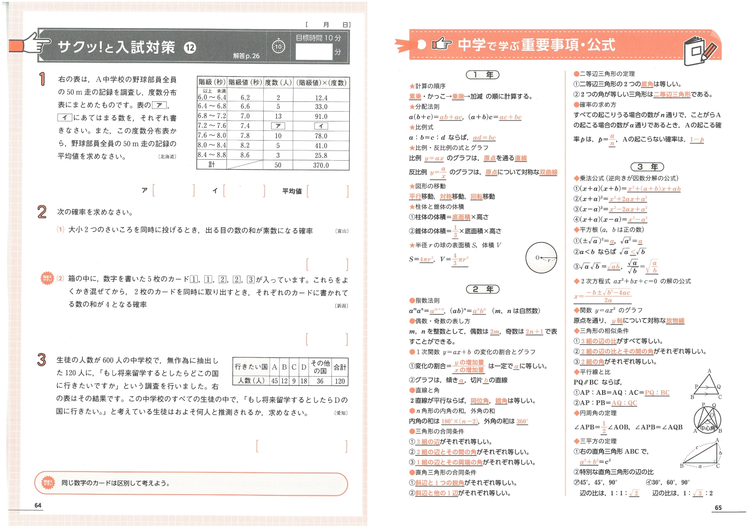Viewport: 748px width, 528px height.
Task: Click the table cell showing 12.4
Action: [321, 98]
